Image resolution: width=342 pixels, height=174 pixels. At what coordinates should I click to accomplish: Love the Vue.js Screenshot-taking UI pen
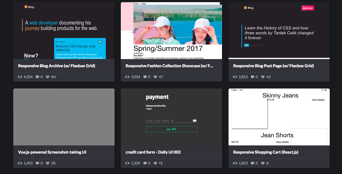pos(48,163)
